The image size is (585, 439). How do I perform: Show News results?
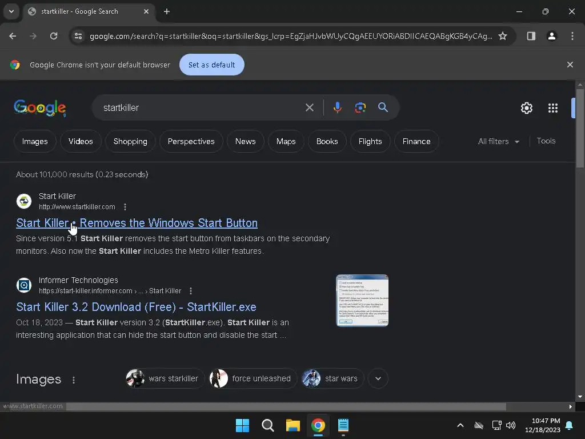(245, 141)
